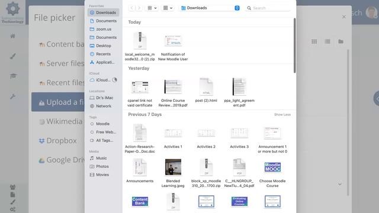
Task: Select first Documents sidebar item
Action: [103, 21]
